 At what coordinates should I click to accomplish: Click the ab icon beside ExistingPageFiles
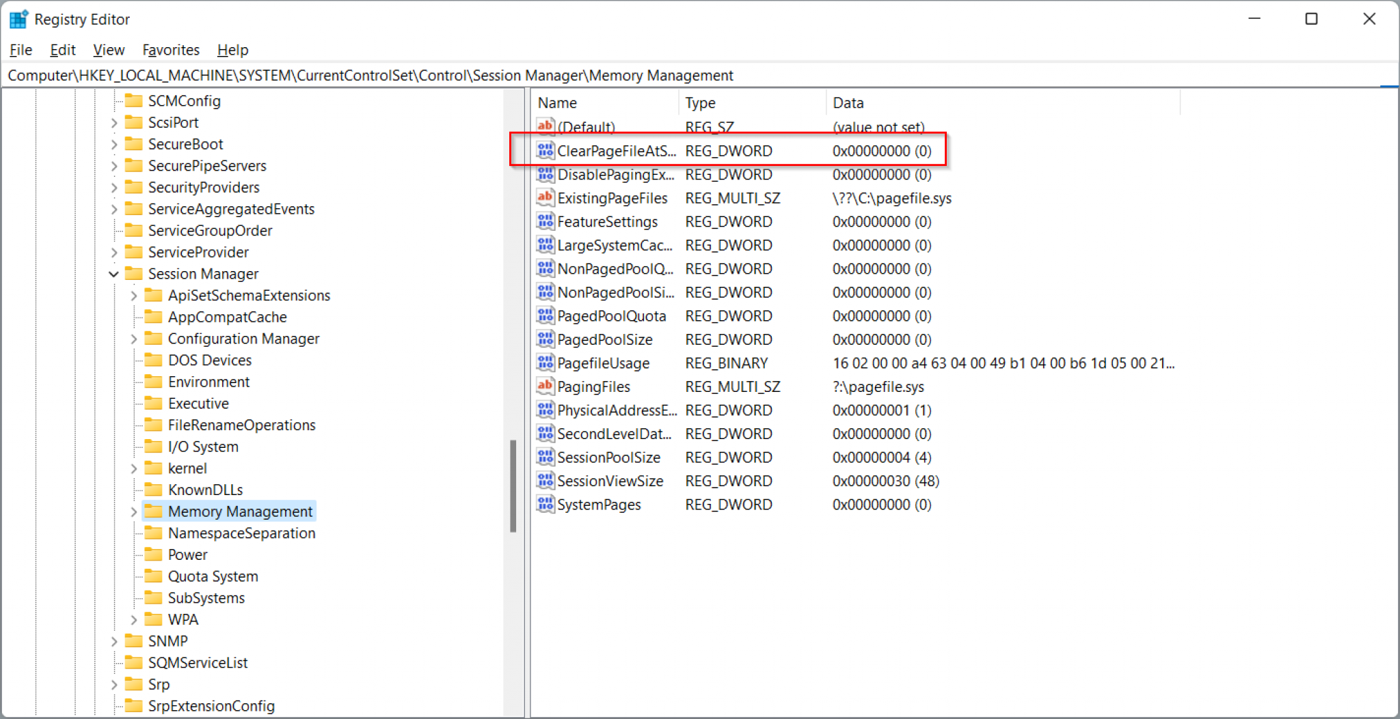pyautogui.click(x=545, y=198)
